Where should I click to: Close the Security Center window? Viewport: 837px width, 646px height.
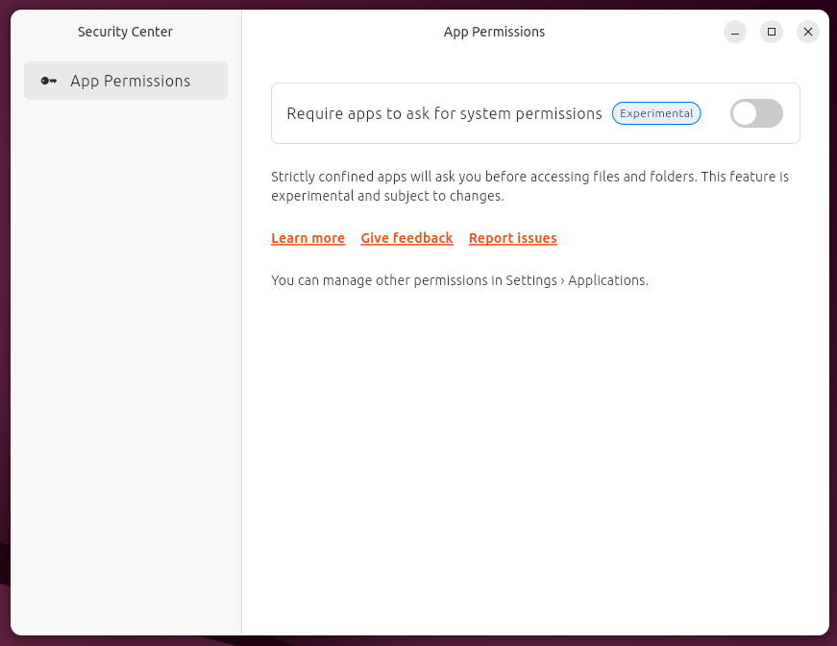pyautogui.click(x=808, y=32)
